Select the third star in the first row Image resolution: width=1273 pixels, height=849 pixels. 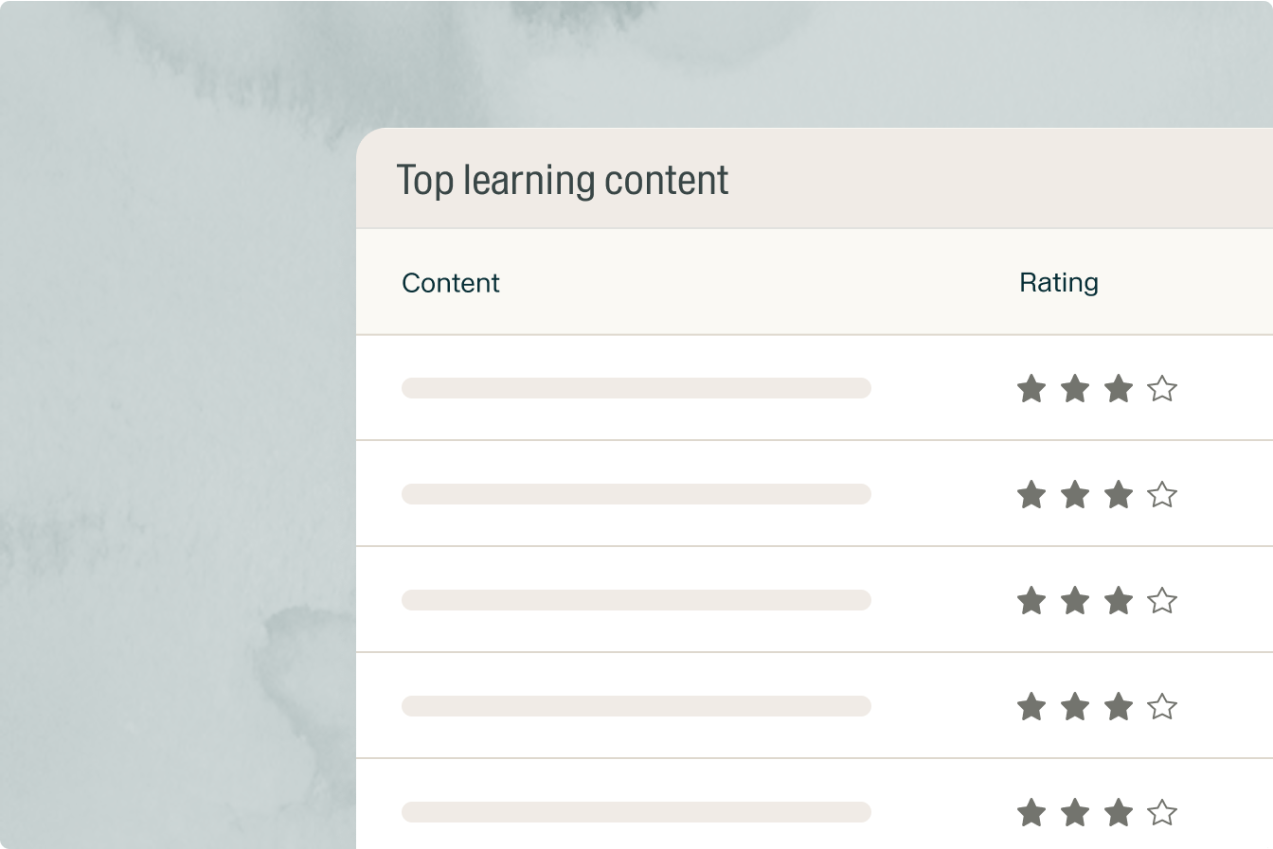click(x=1119, y=389)
